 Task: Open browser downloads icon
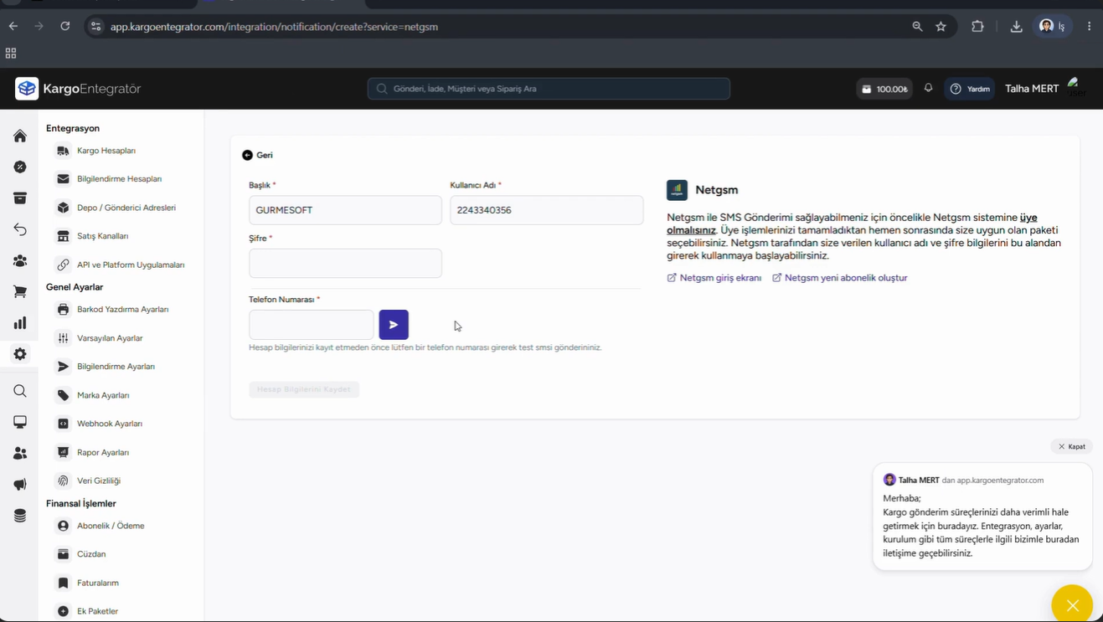(1016, 27)
